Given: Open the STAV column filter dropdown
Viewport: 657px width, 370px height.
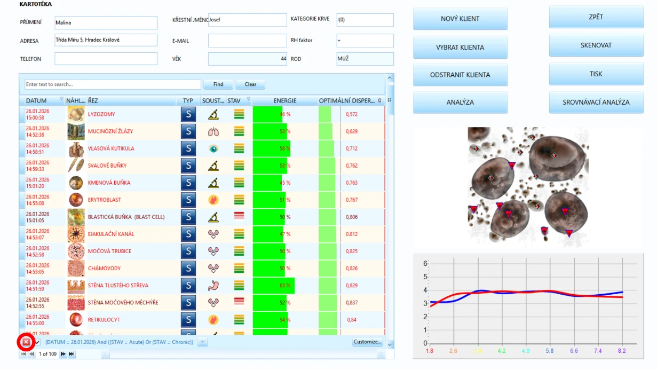Looking at the screenshot, I should click(248, 99).
